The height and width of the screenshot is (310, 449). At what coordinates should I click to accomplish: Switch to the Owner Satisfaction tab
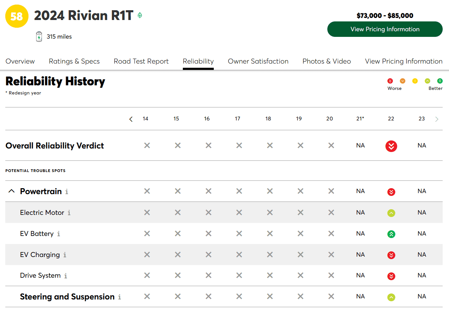coord(258,61)
